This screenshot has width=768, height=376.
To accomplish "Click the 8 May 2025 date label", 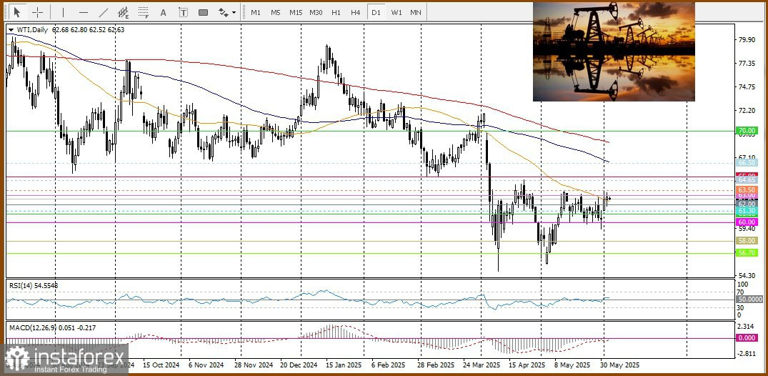I will [x=572, y=365].
